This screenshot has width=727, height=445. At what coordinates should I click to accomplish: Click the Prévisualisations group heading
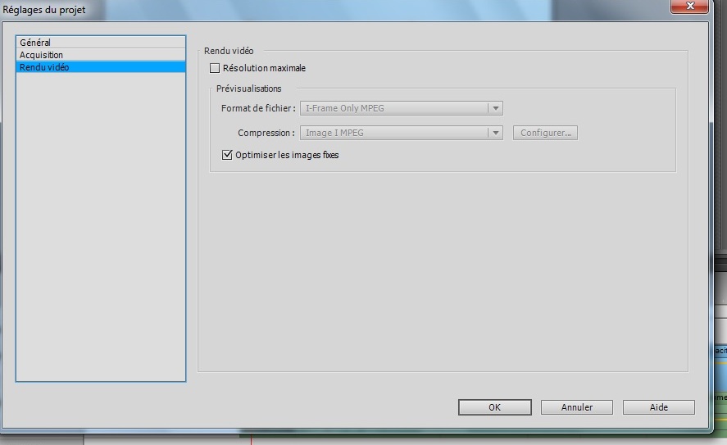(x=248, y=89)
